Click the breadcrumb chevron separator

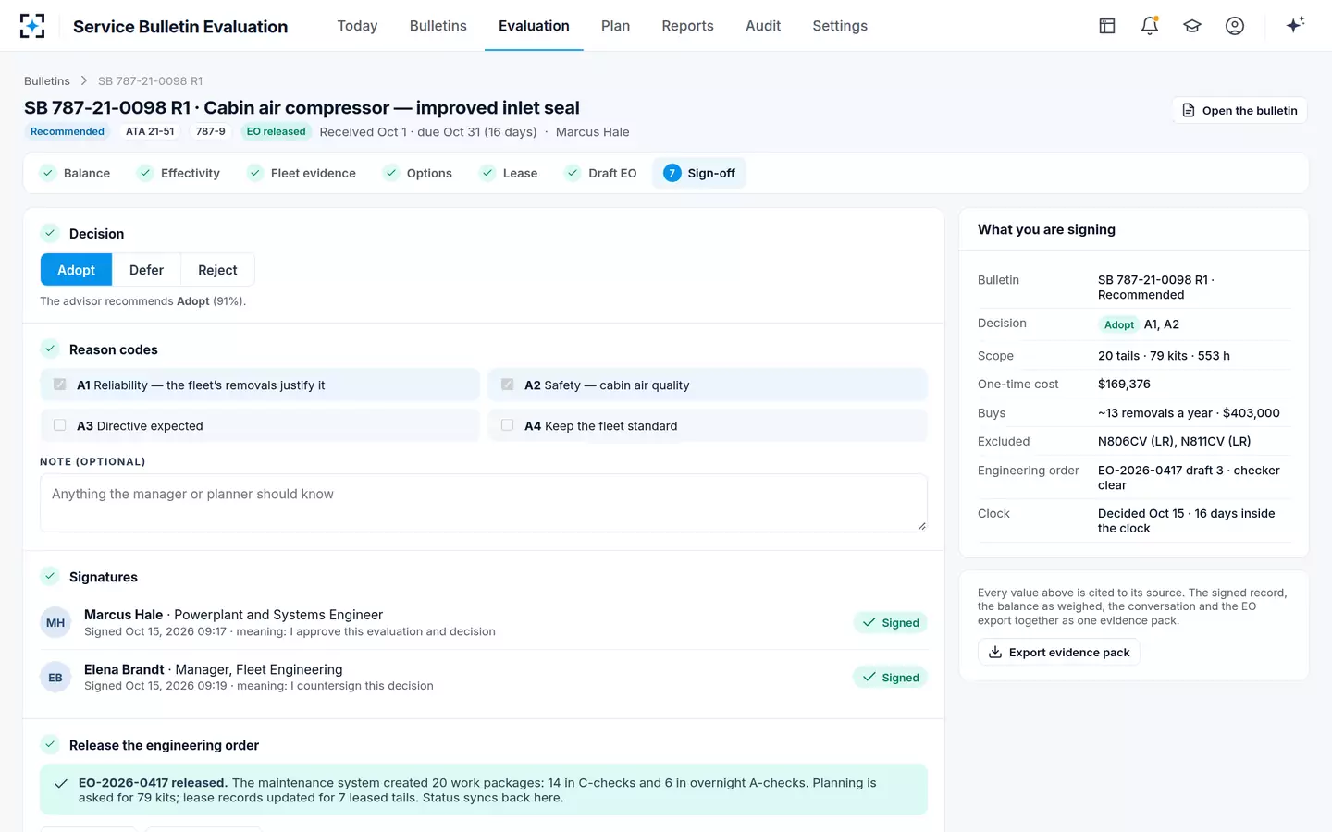coord(84,81)
